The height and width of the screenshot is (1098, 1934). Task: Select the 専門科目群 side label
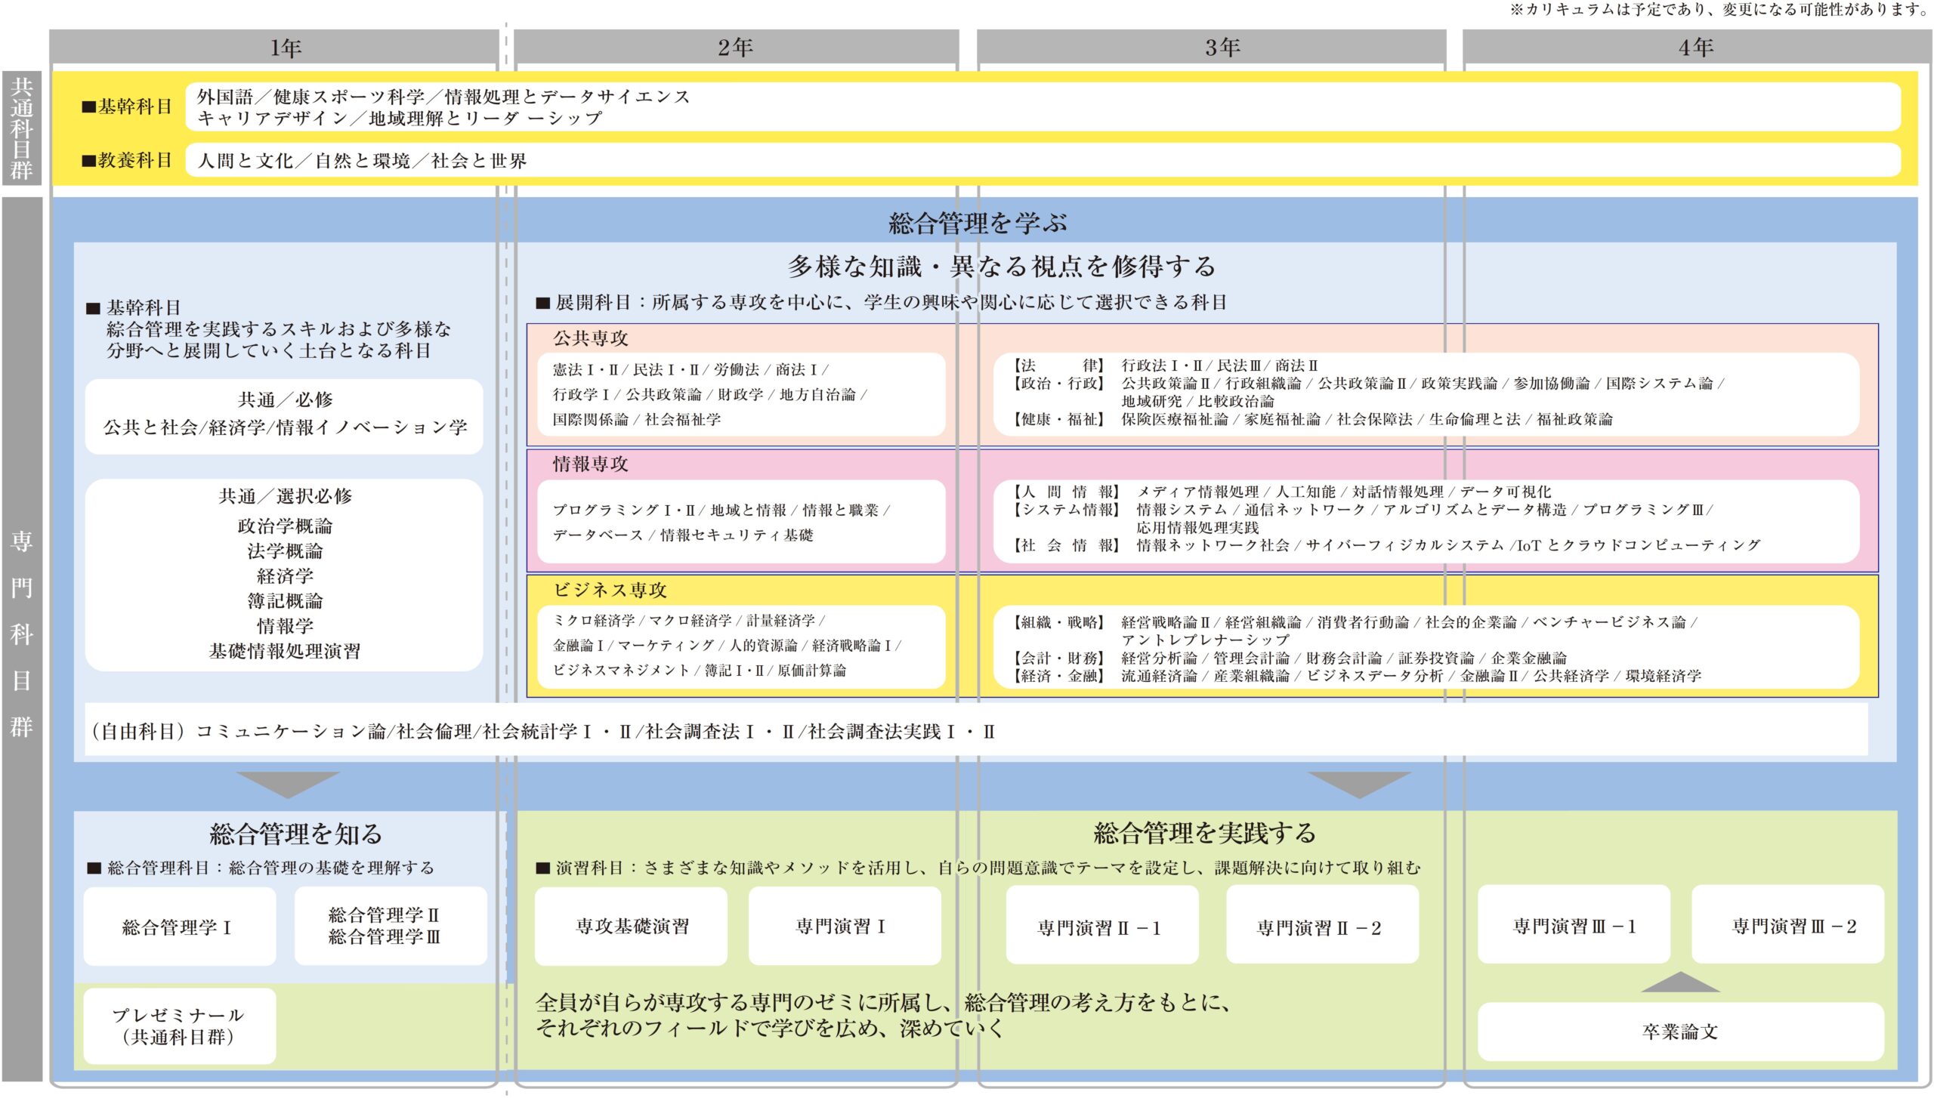(x=22, y=638)
